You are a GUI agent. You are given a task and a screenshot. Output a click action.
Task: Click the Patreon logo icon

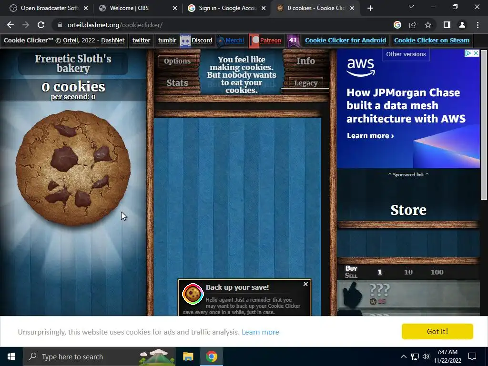[254, 41]
